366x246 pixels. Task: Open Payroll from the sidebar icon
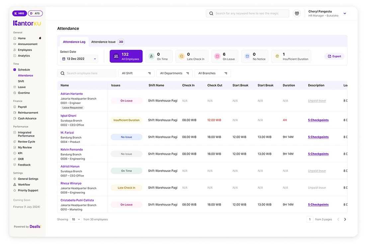(x=15, y=107)
